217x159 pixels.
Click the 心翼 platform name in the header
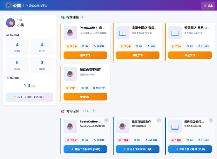[17, 5]
